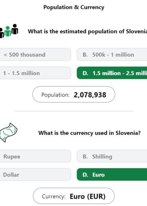This screenshot has width=147, height=206.
Task: Click the divider line between questions
Action: pyautogui.click(x=74, y=111)
